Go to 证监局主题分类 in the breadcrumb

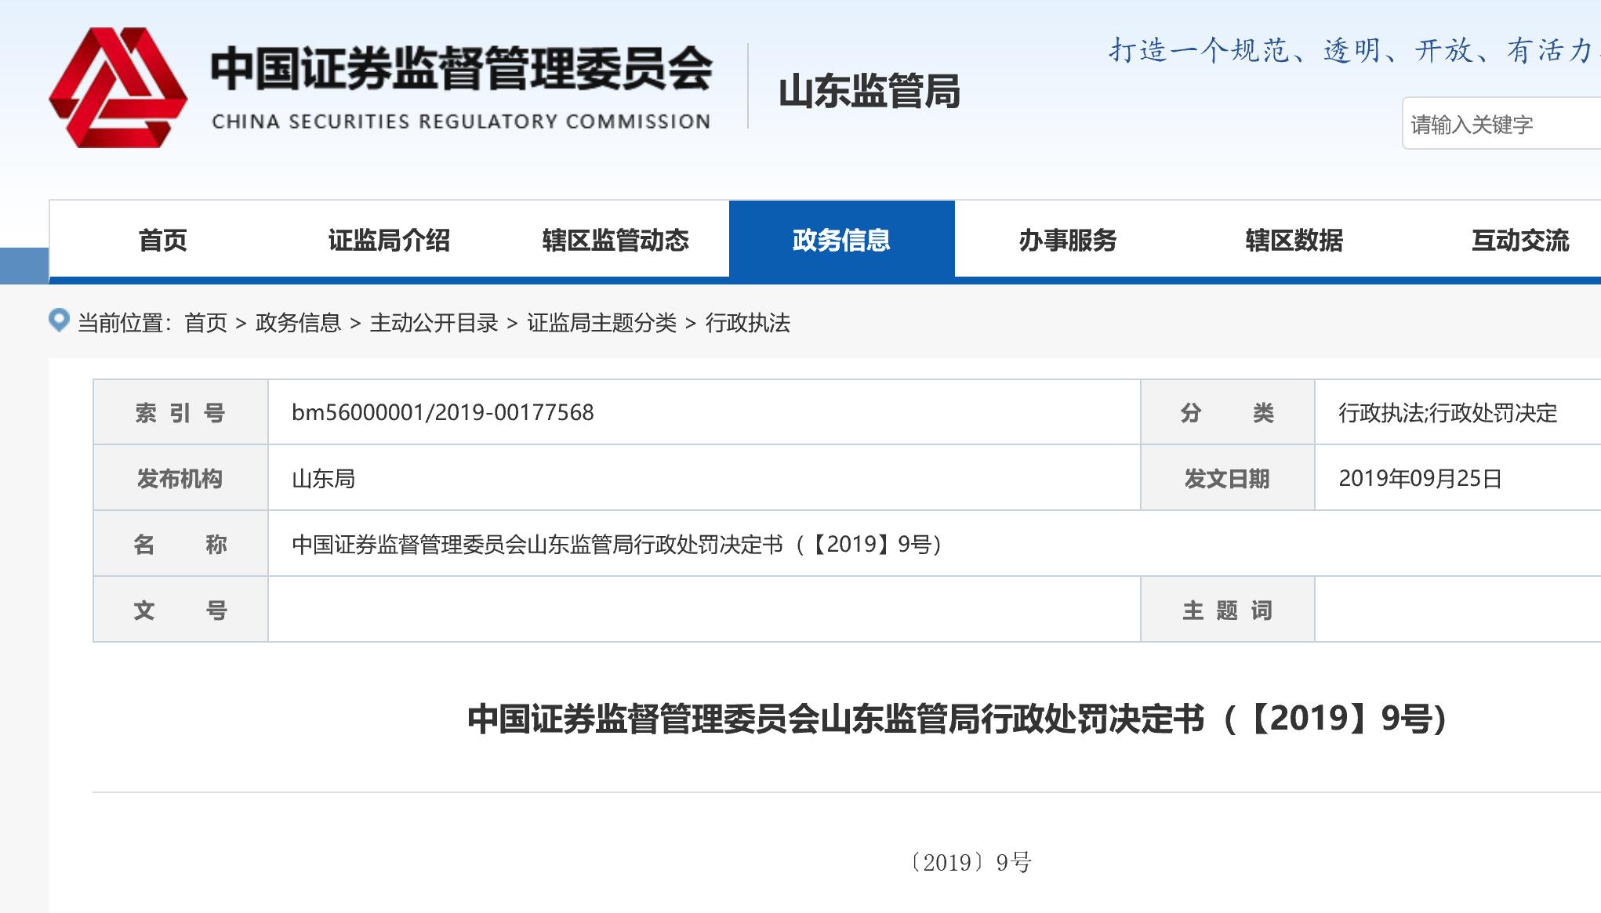pos(601,323)
